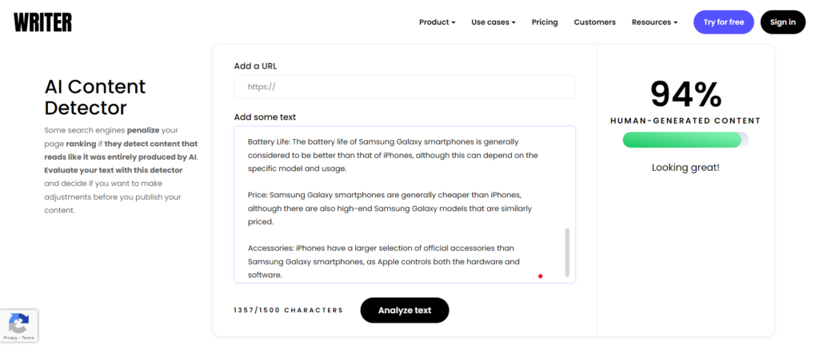Click the 1357/1500 characters counter
The image size is (819, 349).
288,310
